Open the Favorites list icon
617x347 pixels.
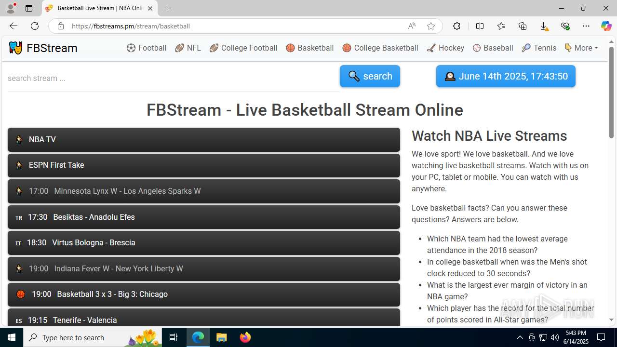[501, 26]
